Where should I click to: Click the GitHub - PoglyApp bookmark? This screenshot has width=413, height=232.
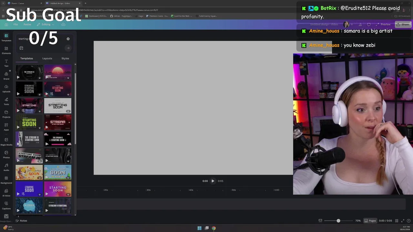(x=121, y=16)
